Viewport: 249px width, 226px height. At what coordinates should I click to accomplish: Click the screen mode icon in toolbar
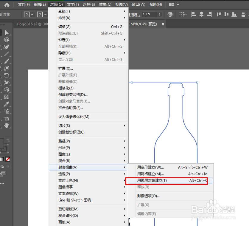[3, 174]
